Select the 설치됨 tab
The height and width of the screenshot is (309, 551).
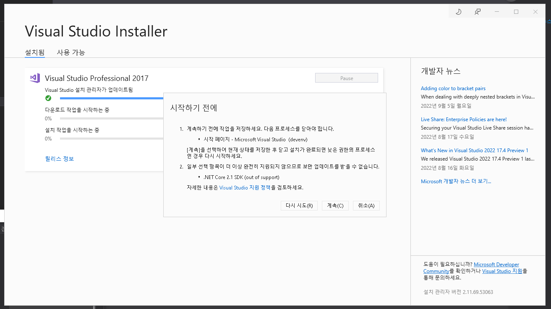[x=34, y=52]
